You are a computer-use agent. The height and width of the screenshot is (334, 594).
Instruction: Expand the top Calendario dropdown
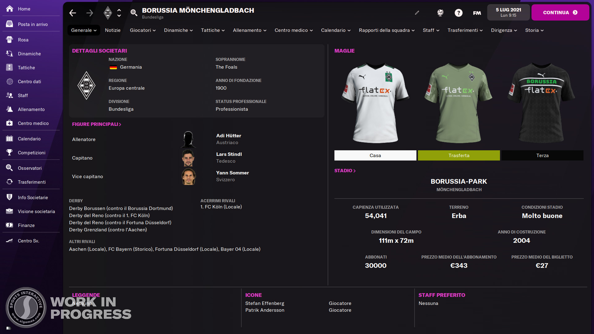[336, 30]
